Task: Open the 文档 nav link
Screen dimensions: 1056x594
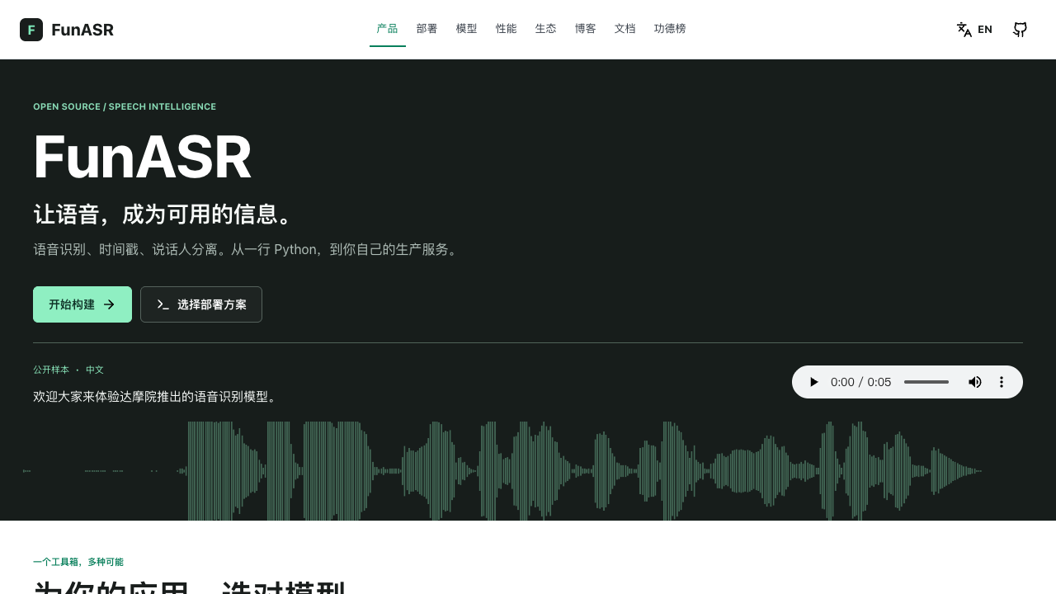Action: (625, 29)
